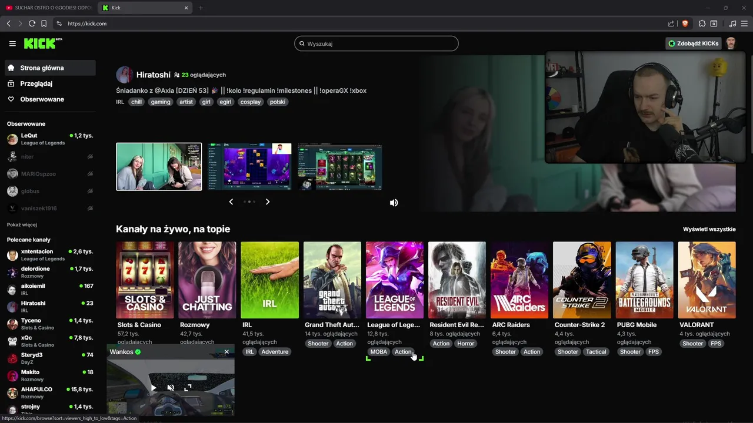Open League of Legends category card

[395, 280]
